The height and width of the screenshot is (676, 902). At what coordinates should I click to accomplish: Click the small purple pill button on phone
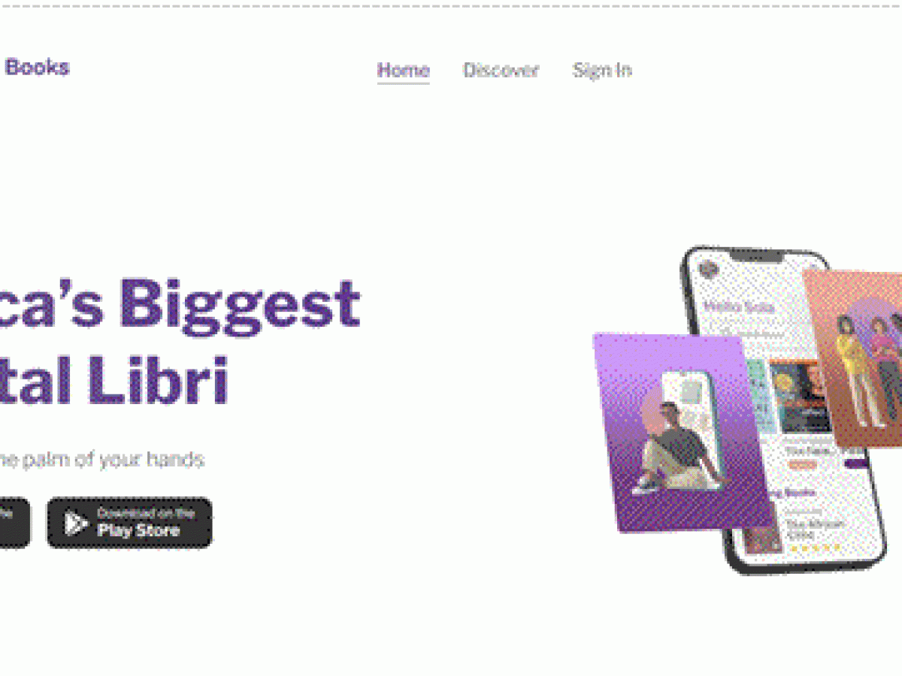[x=855, y=463]
